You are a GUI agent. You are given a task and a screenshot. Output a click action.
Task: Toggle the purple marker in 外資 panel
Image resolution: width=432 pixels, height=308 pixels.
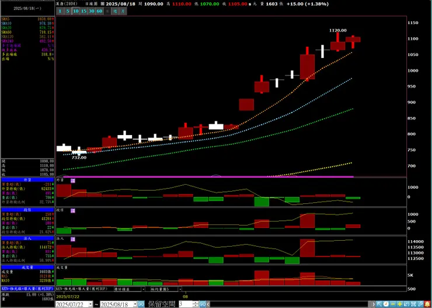tap(73, 181)
